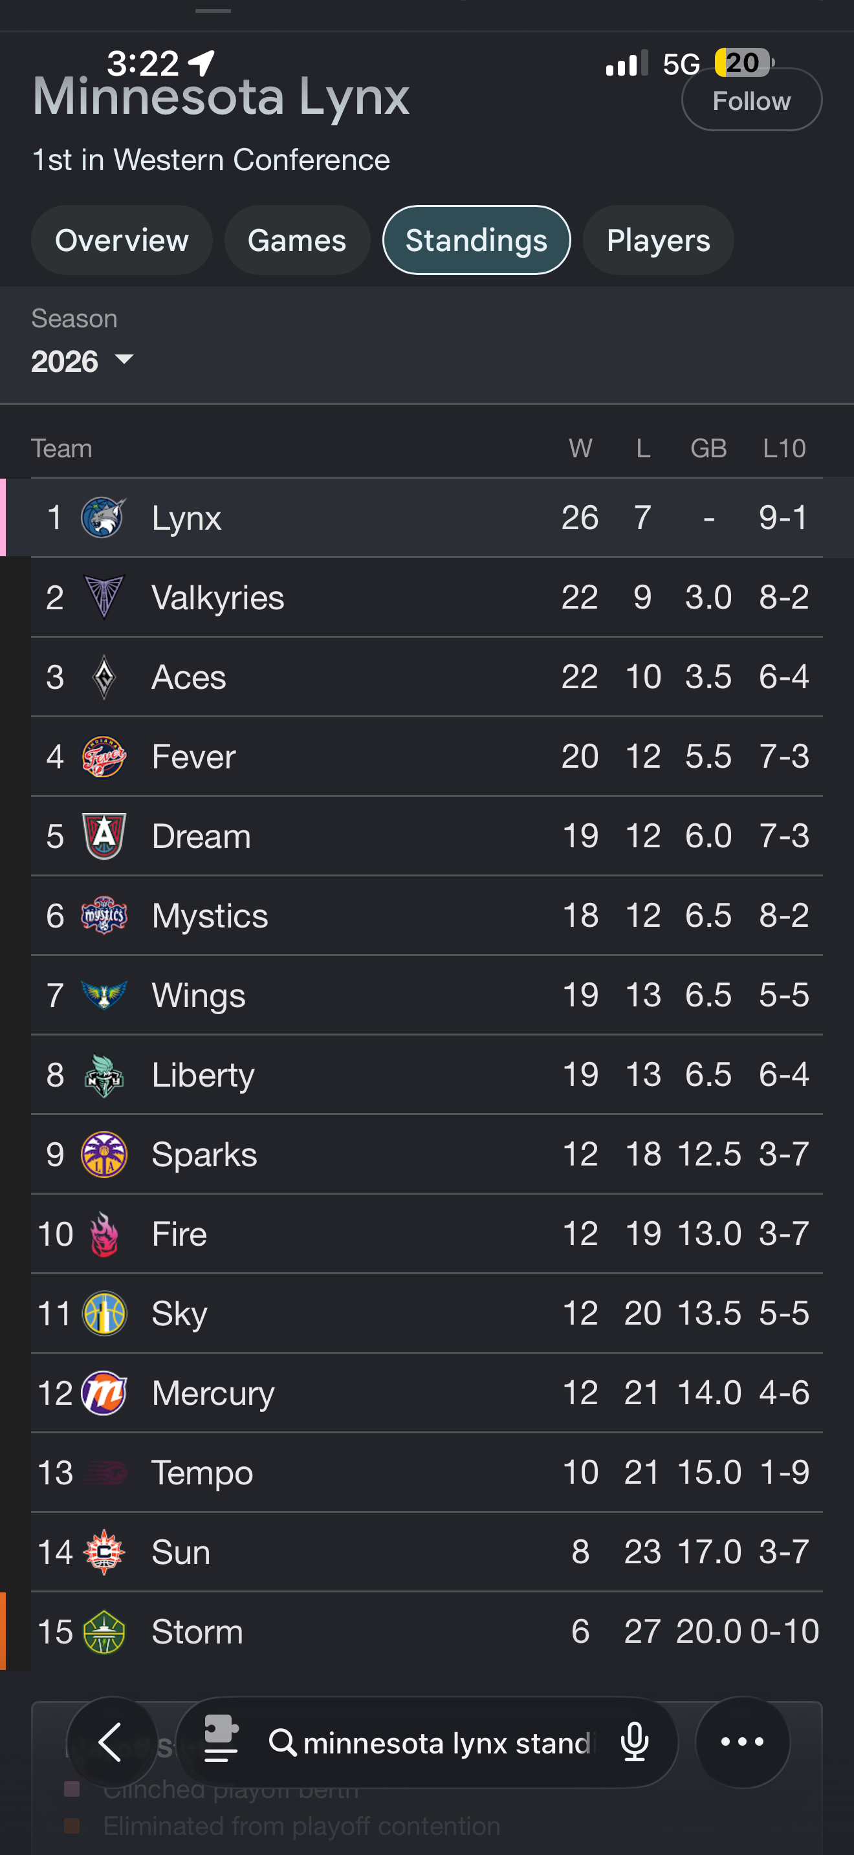Viewport: 854px width, 1855px height.
Task: Open the Liberty team row
Action: click(426, 1074)
